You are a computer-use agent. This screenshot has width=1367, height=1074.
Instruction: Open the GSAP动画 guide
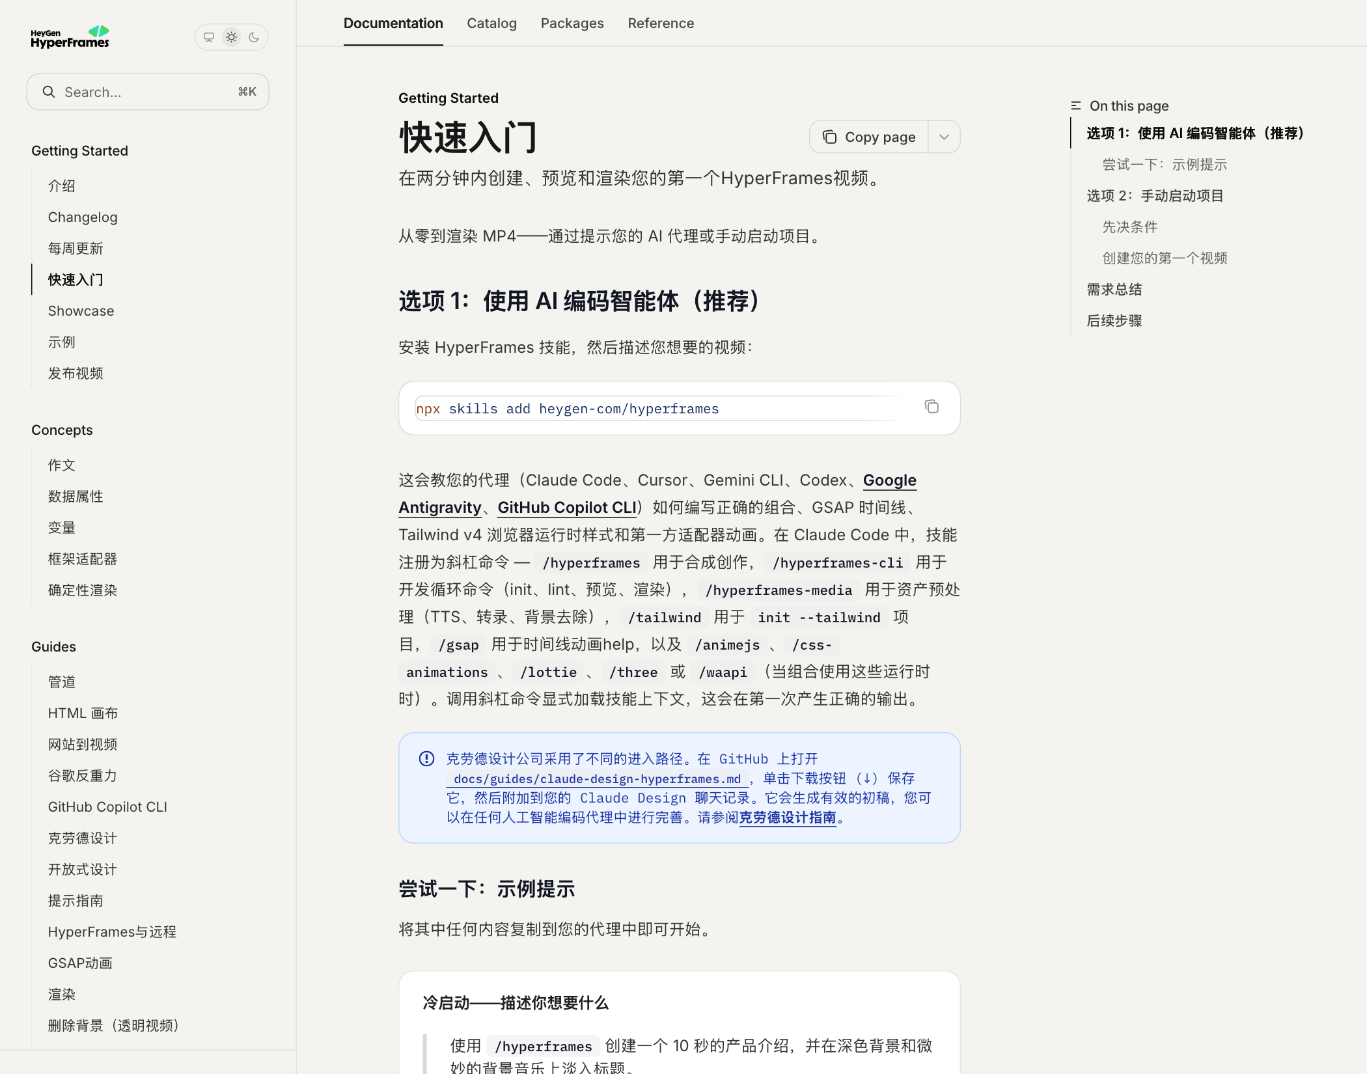click(80, 963)
